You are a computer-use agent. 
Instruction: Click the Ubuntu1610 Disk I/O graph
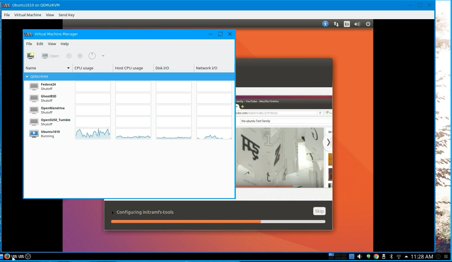pos(174,134)
